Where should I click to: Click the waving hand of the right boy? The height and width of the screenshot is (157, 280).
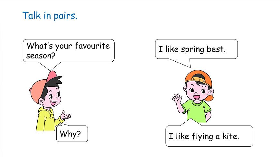(177, 99)
